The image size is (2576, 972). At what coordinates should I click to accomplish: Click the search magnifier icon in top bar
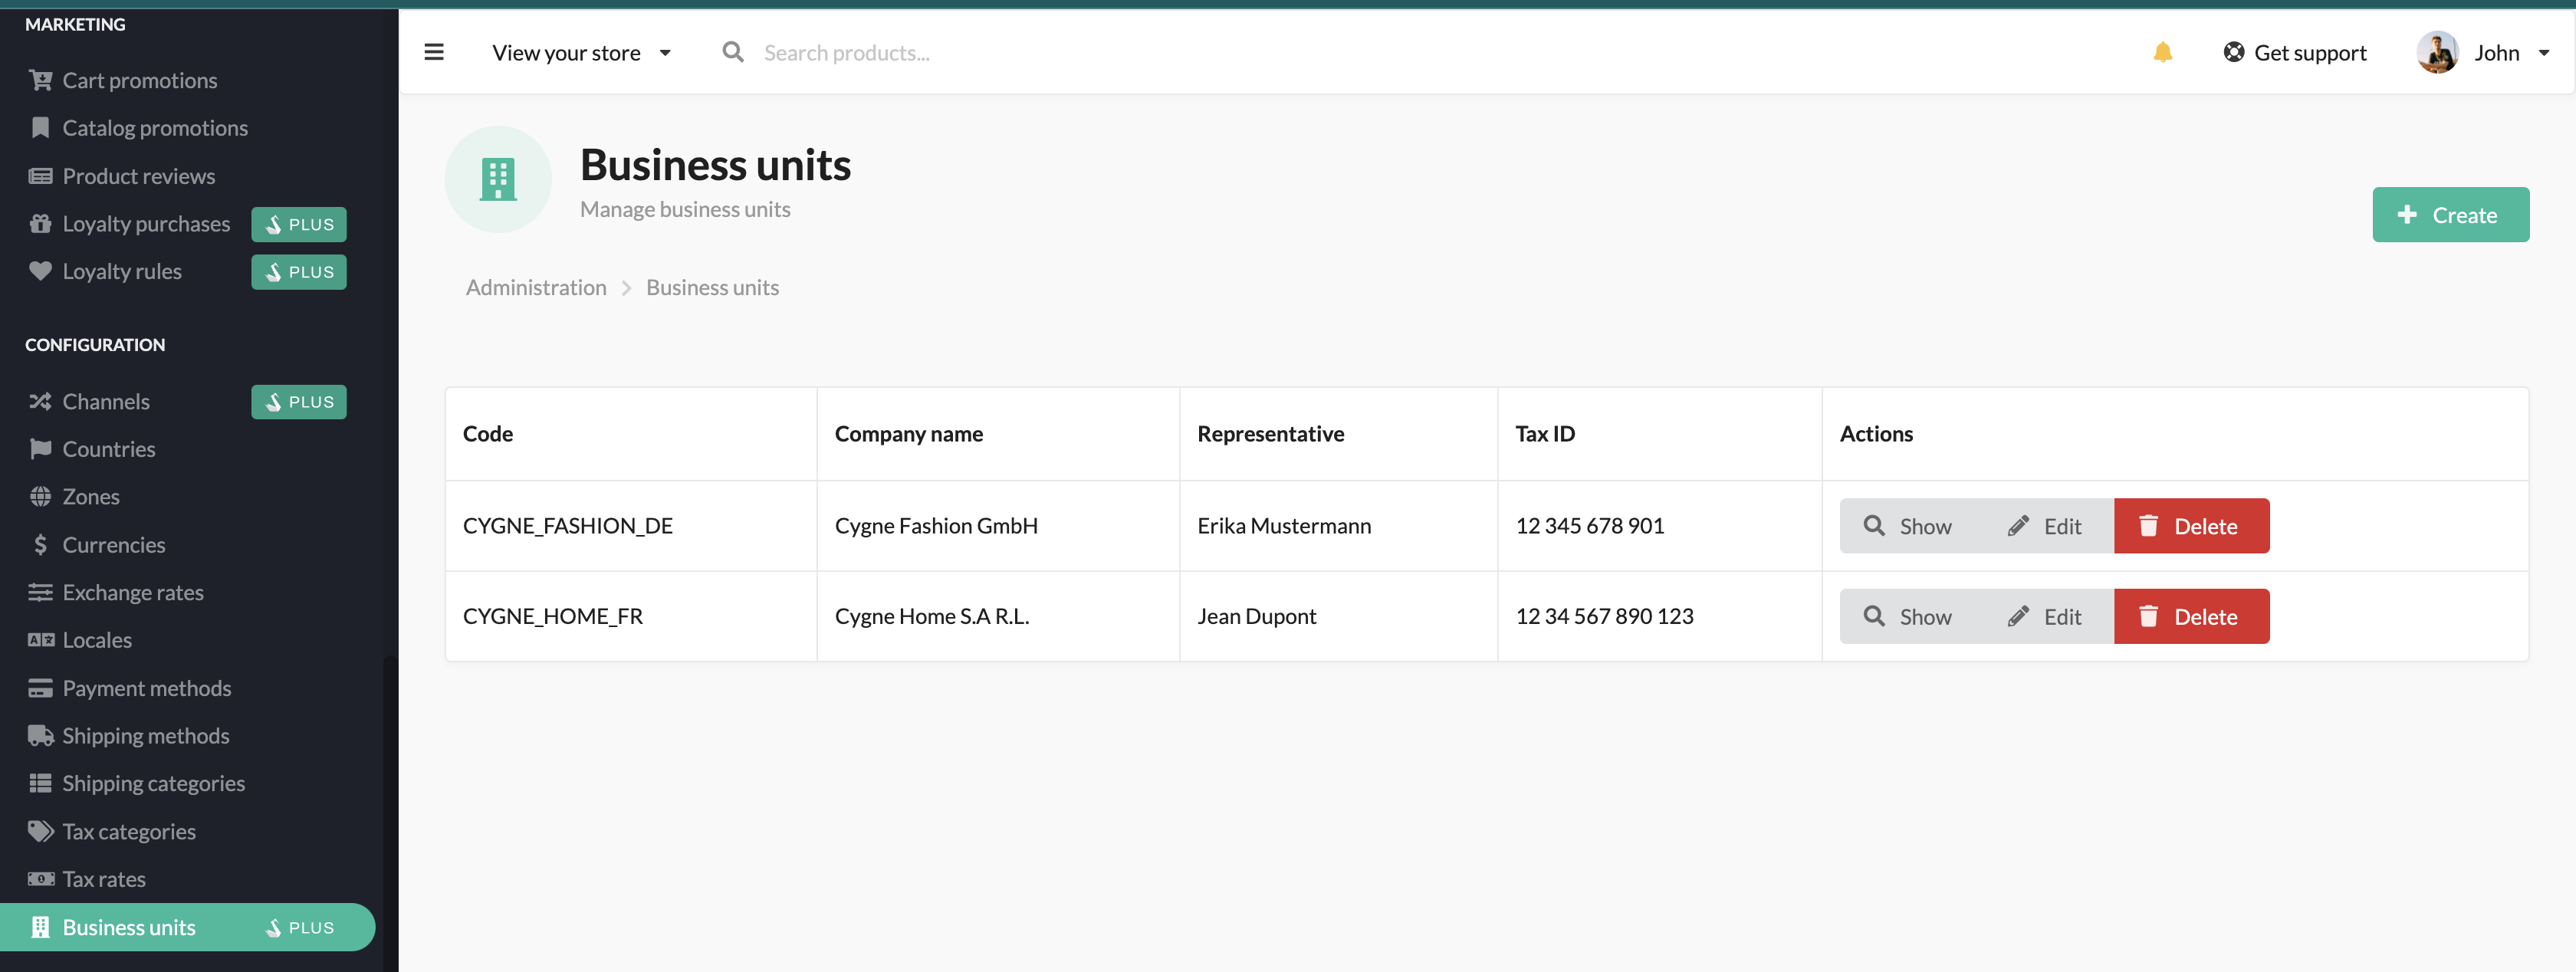tap(733, 52)
